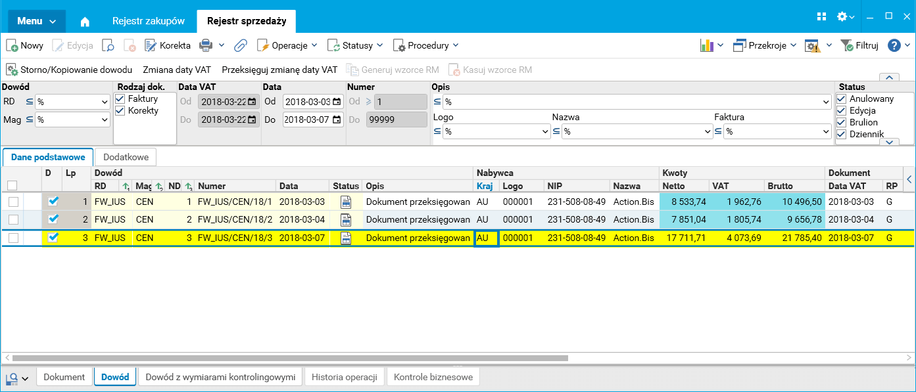Image resolution: width=916 pixels, height=392 pixels.
Task: Click the bar chart reports icon
Action: click(707, 45)
